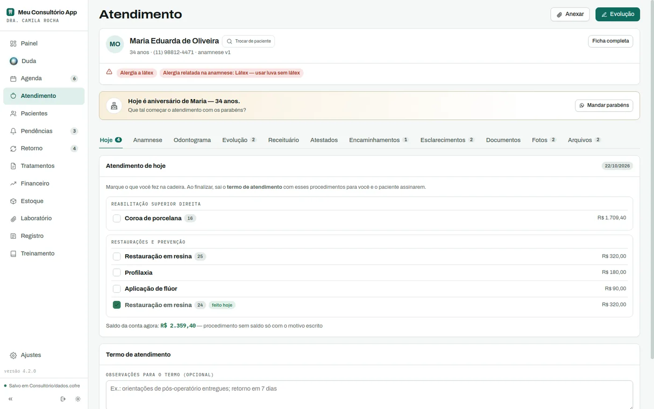Click Aplicação de flúor price R$ 90,00
Viewport: 654px width, 409px height.
(x=615, y=288)
